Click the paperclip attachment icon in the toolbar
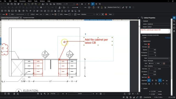Screen dimensions: 176x99 click(47, 4)
